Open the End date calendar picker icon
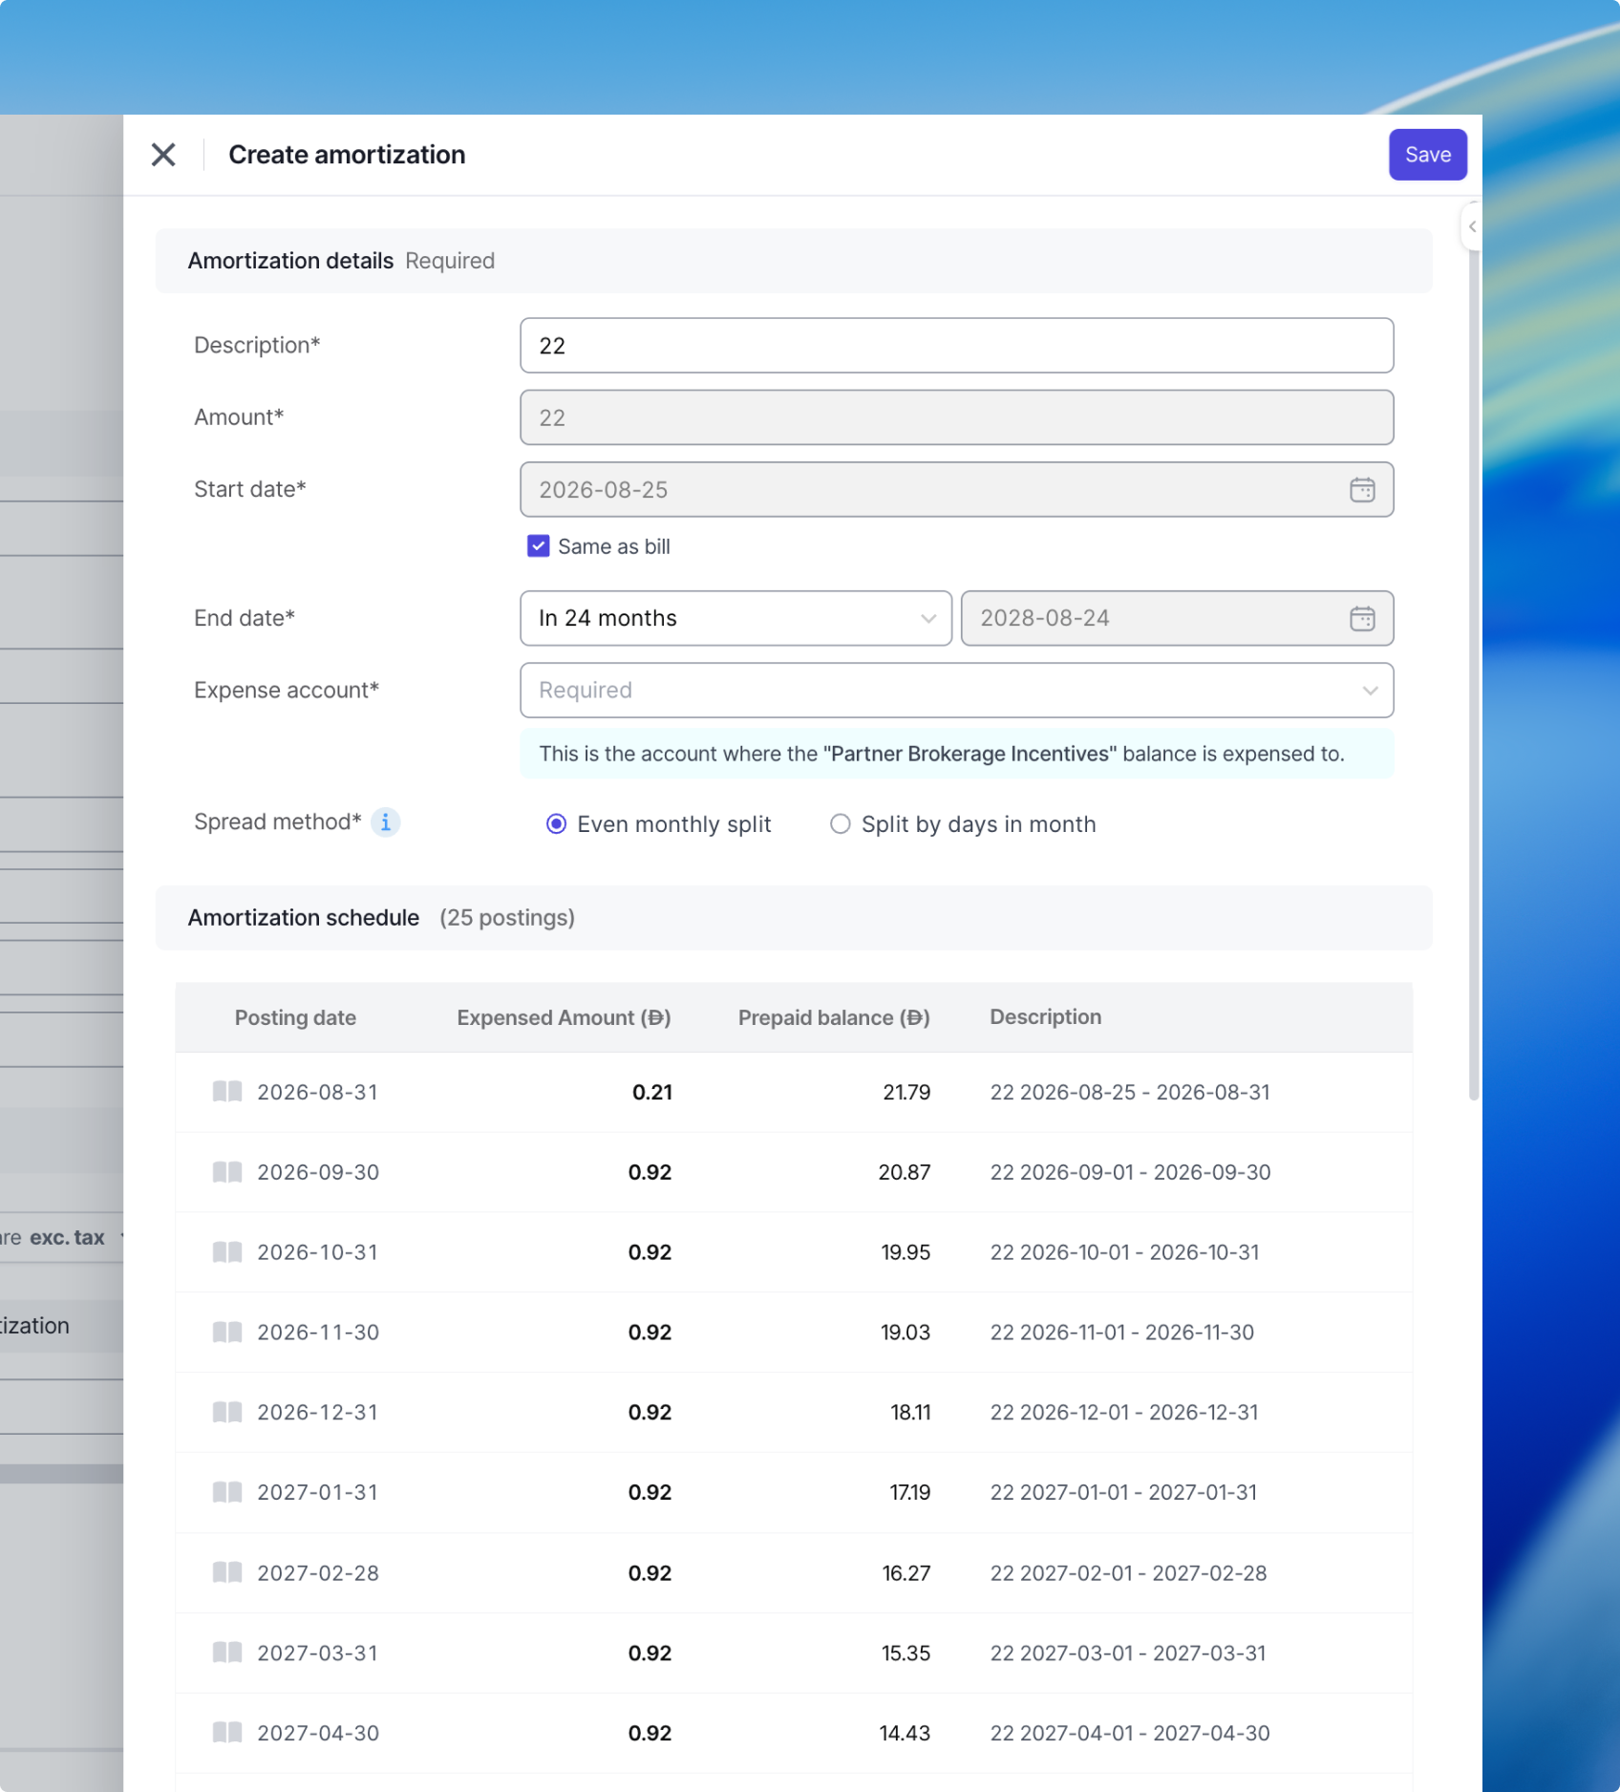Screen dimensions: 1620x1792 coord(1362,619)
